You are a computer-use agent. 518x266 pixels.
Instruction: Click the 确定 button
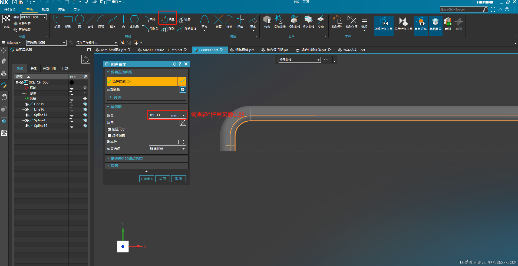click(146, 179)
